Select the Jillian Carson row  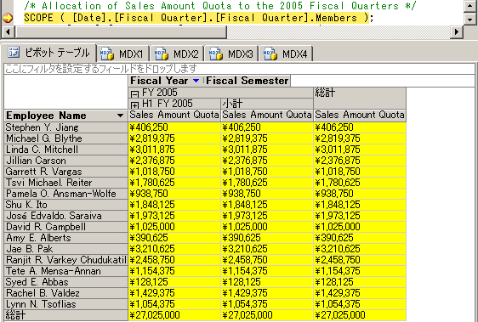65,161
